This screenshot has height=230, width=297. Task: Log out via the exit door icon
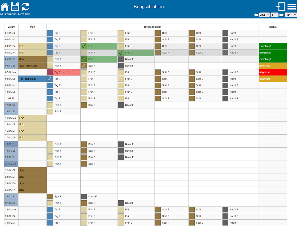coord(281,7)
